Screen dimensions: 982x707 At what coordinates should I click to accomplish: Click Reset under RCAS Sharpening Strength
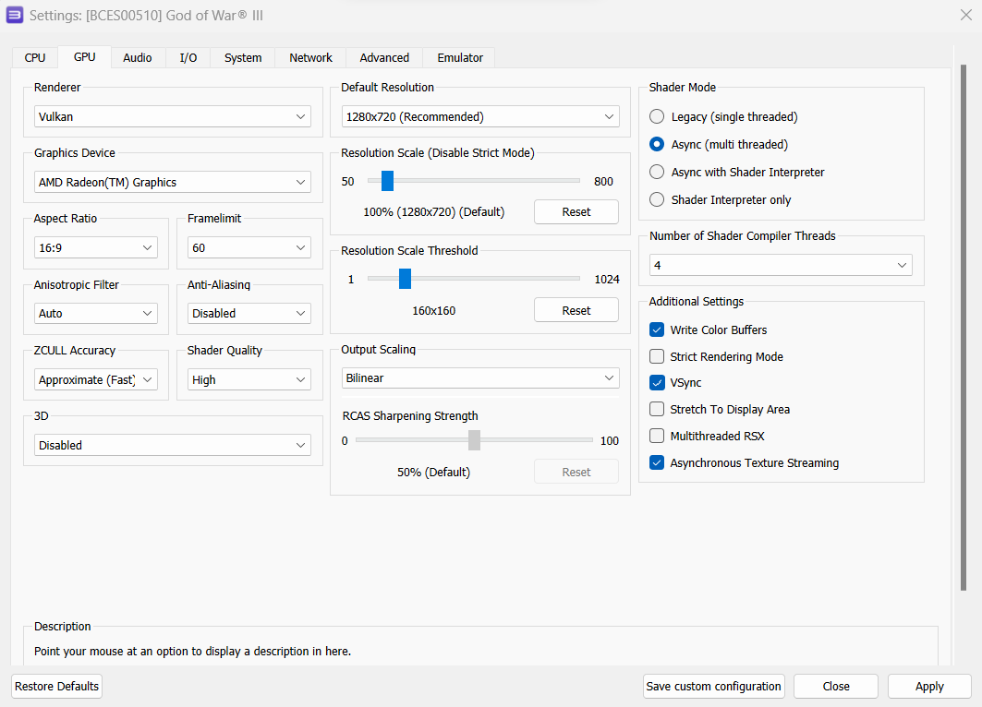[x=576, y=472]
